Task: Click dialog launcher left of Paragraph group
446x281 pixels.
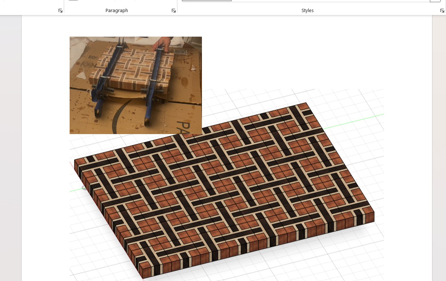Action: click(60, 11)
